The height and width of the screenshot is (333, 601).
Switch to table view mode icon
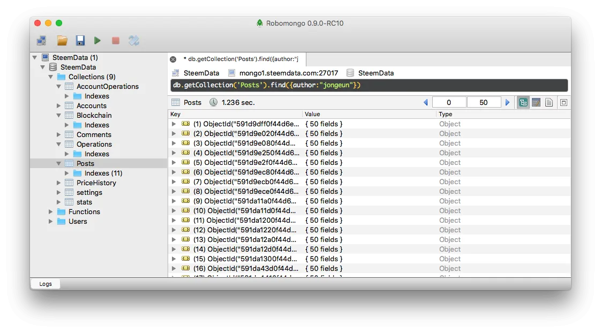(x=536, y=102)
